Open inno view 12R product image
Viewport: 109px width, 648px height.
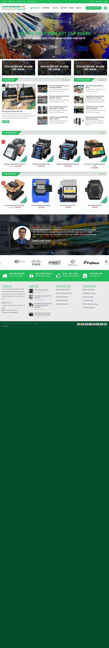coord(95,150)
